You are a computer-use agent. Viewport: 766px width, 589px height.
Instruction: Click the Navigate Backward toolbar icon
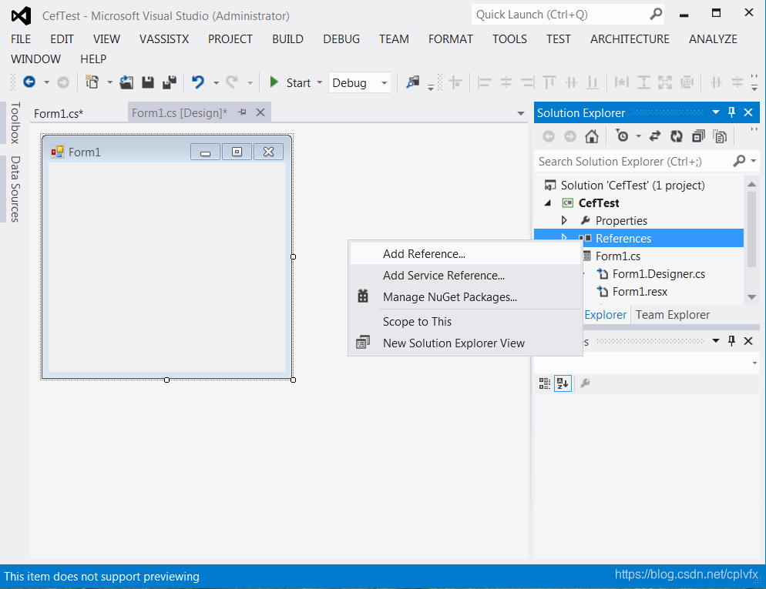(29, 82)
